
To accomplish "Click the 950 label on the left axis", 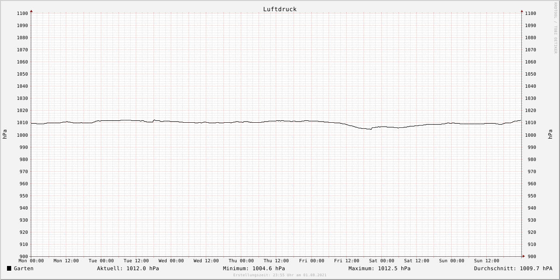I will (x=24, y=196).
